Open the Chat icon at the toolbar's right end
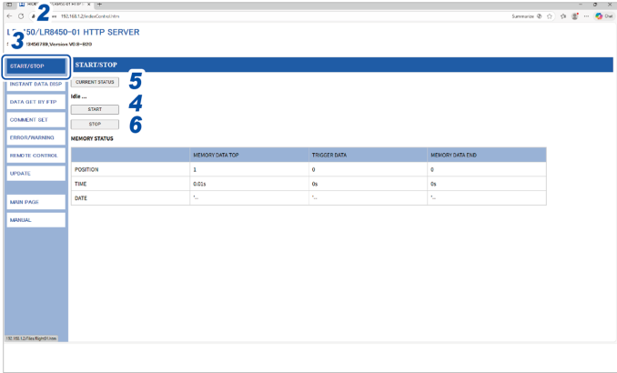The width and height of the screenshot is (617, 373). [x=602, y=16]
